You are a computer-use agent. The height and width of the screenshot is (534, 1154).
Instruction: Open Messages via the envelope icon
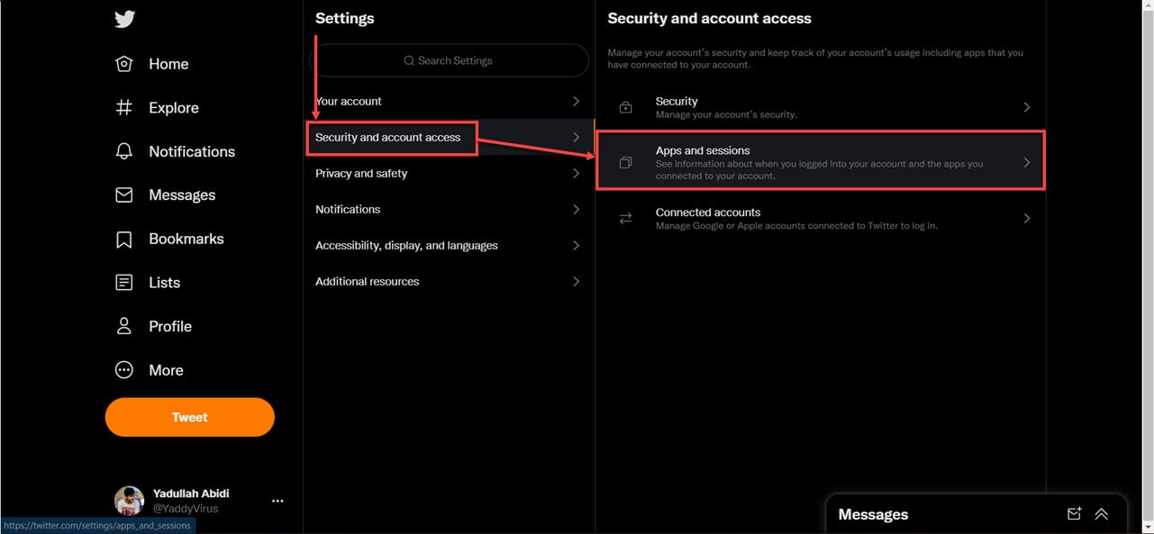125,195
